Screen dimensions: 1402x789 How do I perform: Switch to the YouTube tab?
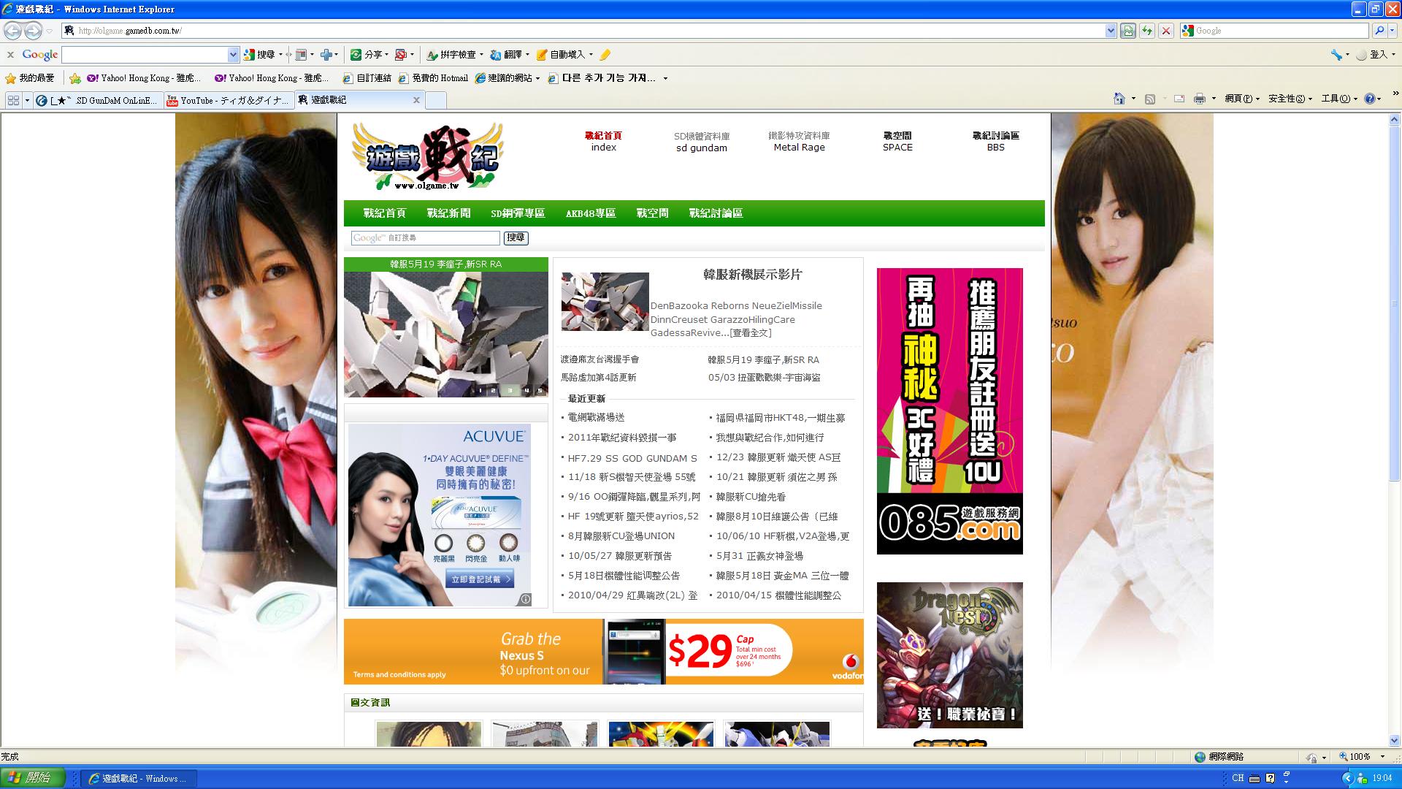(229, 100)
